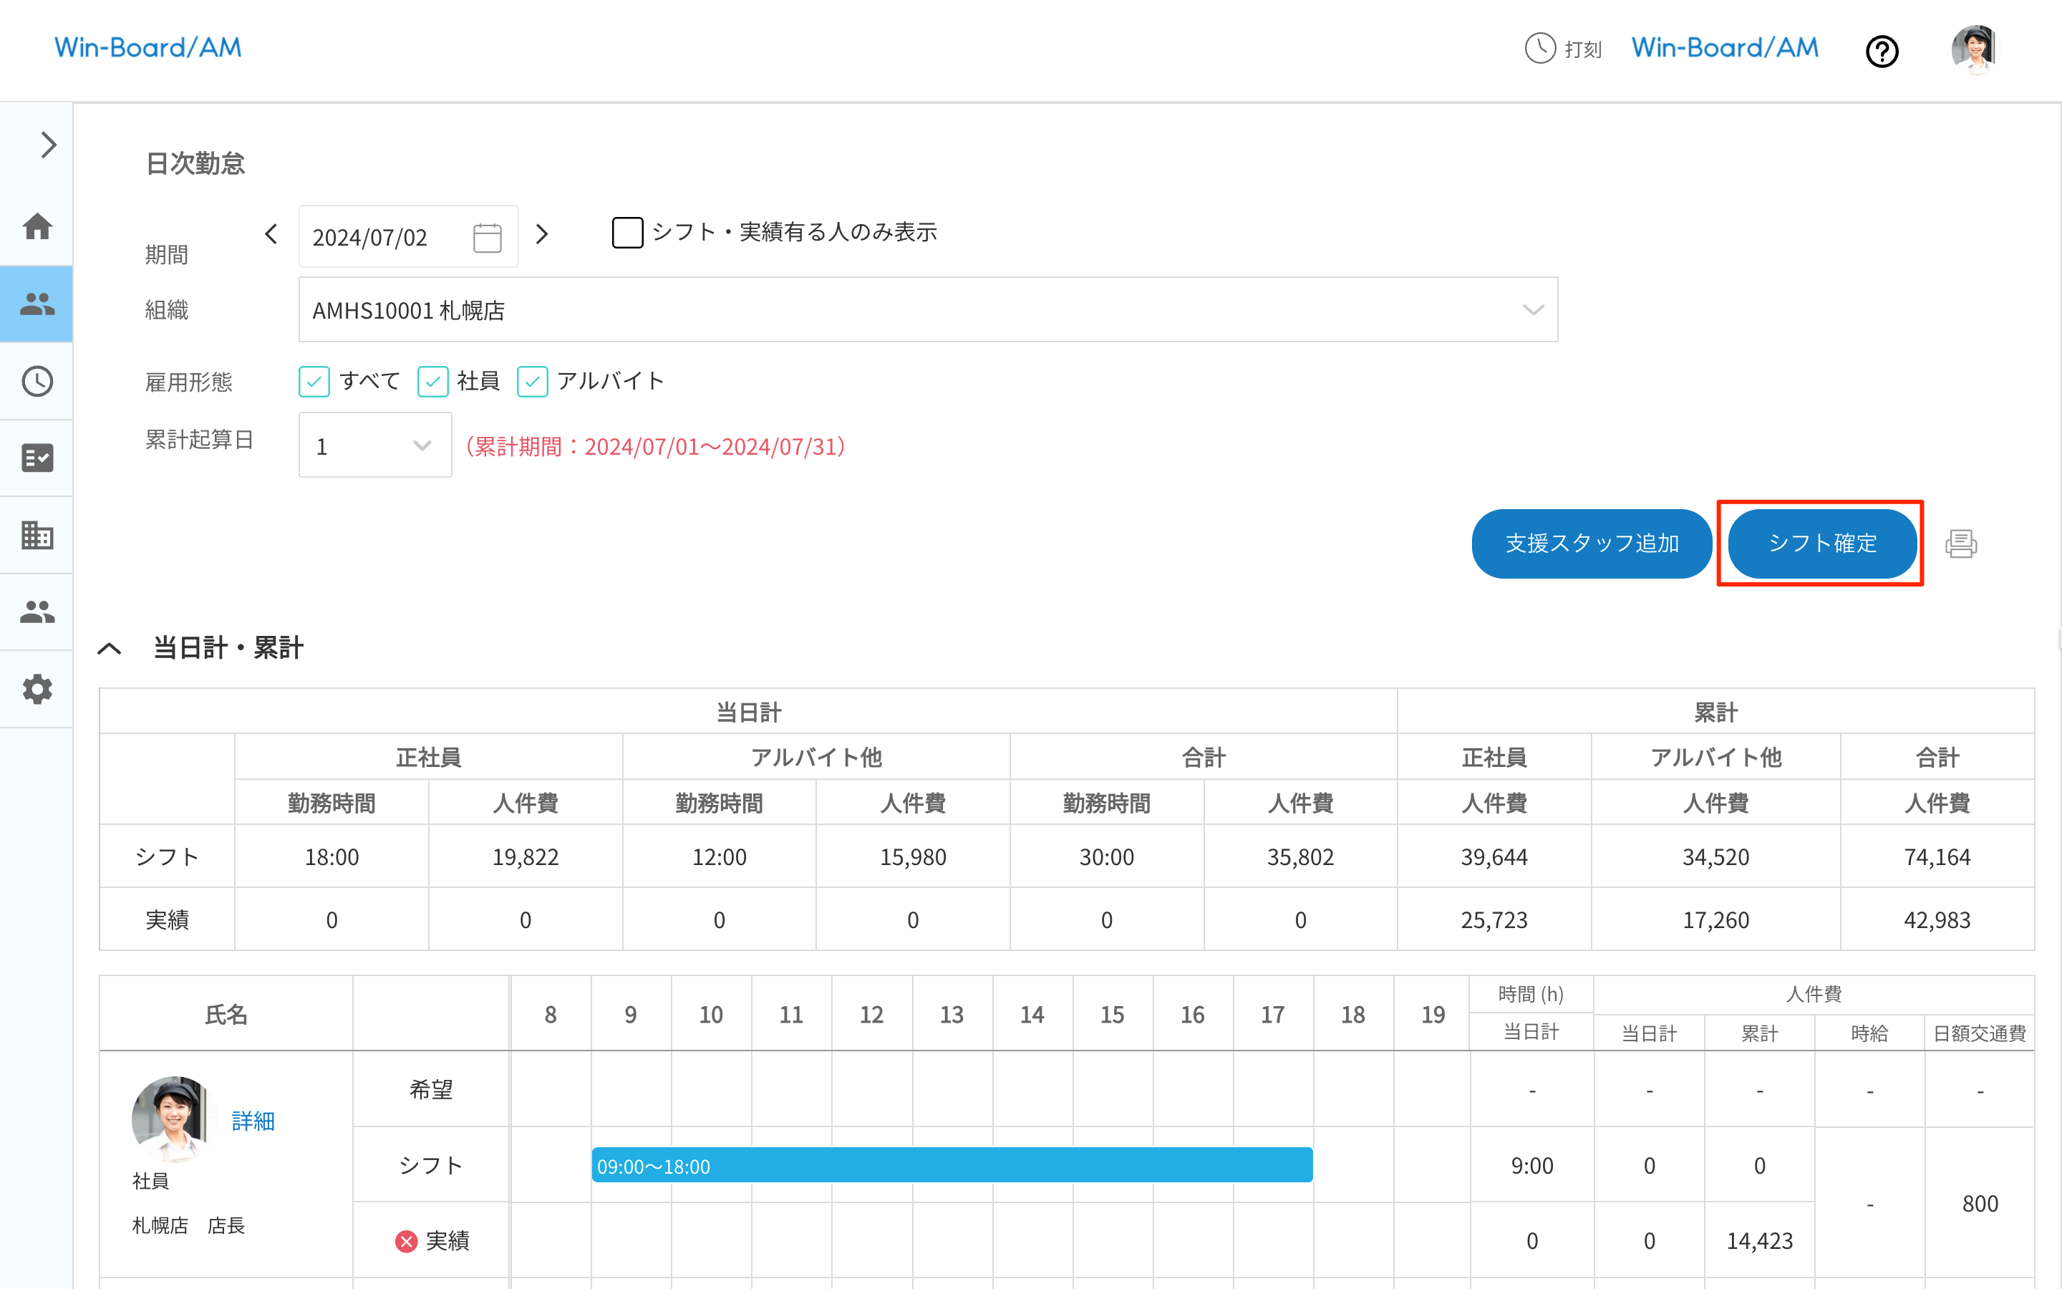Click the printer icon
This screenshot has width=2062, height=1289.
click(x=1960, y=544)
